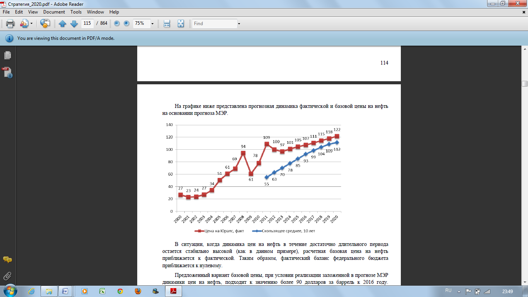Click the 'You are viewing this document in PDF/A mode.' message
Viewport: 528px width, 297px height.
pyautogui.click(x=66, y=38)
